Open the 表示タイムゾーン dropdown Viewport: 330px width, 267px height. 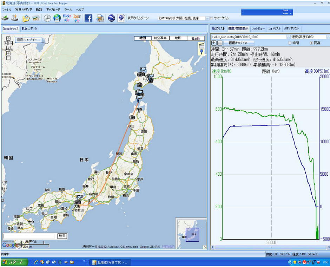click(x=207, y=18)
